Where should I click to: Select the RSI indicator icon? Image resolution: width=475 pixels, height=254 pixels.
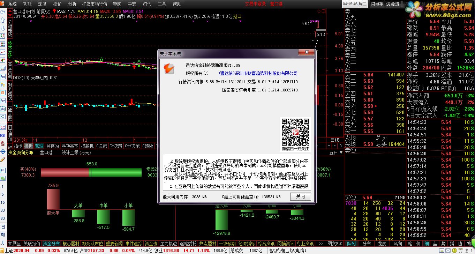pyautogui.click(x=3, y=135)
